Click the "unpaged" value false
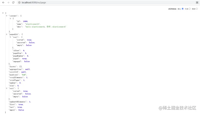 click(x=27, y=61)
